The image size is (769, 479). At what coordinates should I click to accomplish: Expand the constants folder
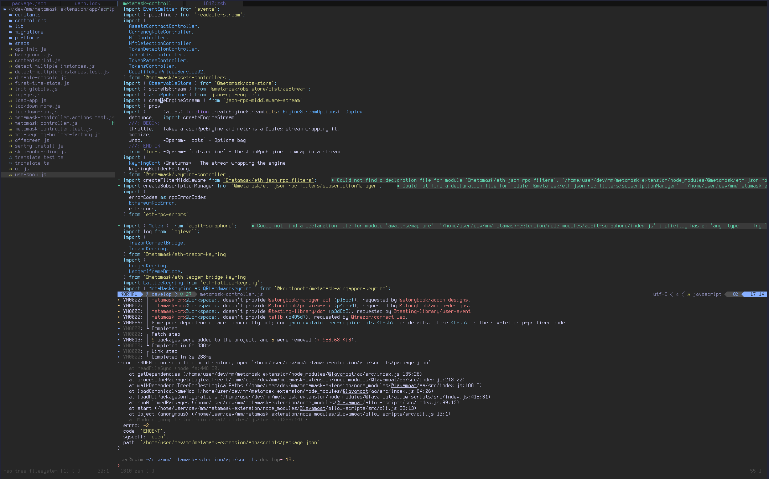click(27, 15)
